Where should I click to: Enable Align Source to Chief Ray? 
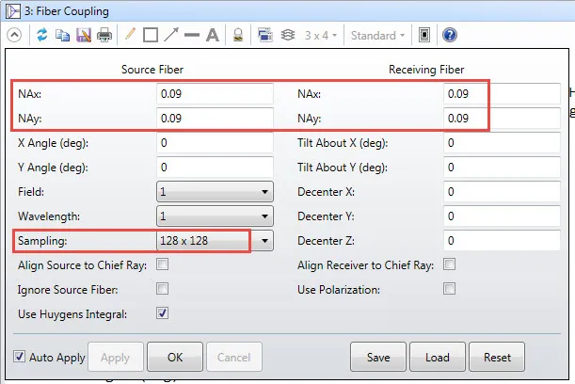(x=163, y=265)
